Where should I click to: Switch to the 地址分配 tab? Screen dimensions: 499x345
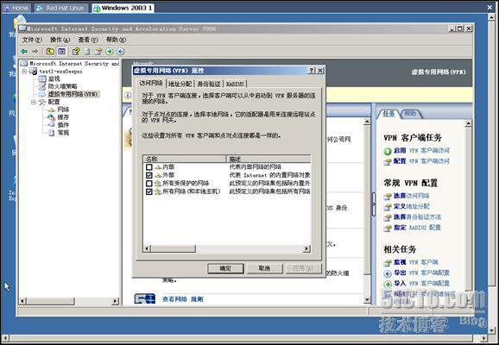click(180, 84)
